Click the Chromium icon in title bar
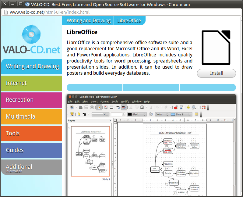 (27, 5)
